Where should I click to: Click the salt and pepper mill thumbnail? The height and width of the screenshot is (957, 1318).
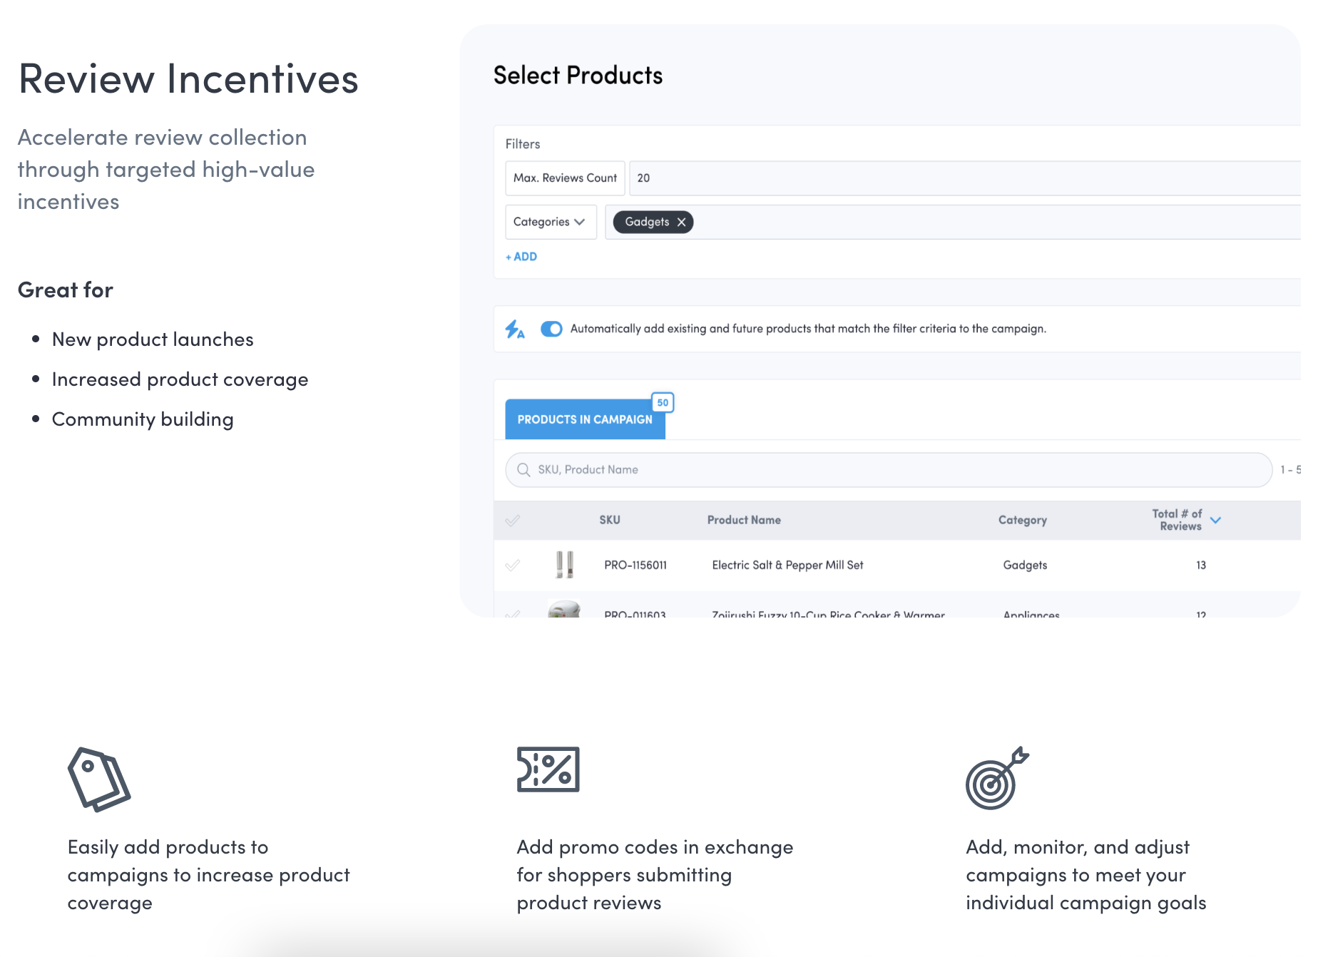tap(564, 565)
